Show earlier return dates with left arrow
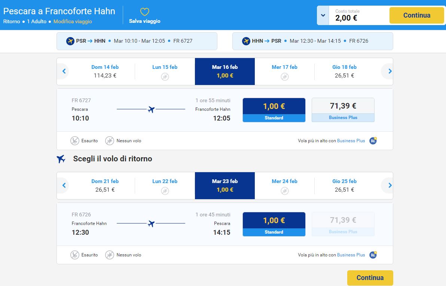446x286 pixels. [64, 185]
